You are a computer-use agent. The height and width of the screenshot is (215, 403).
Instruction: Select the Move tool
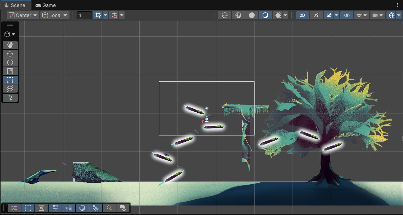pyautogui.click(x=10, y=54)
